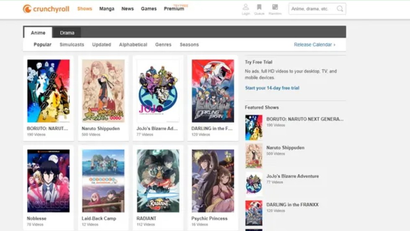Viewport: 410px width, 231px height.
Task: Click the '16 Videos' text under Psychic Princess
Action: click(199, 224)
